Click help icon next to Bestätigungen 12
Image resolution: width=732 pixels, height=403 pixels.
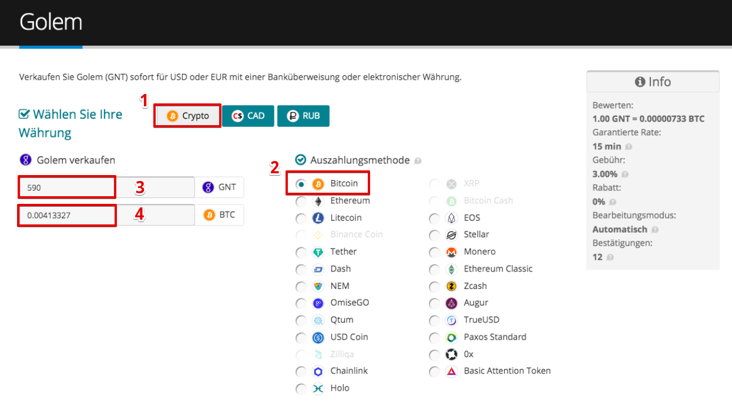[609, 257]
